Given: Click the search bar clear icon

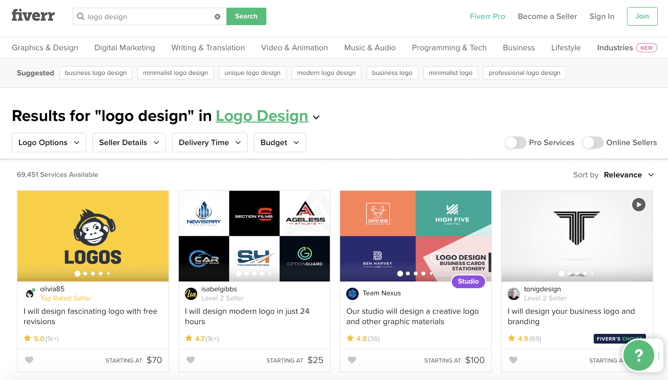Looking at the screenshot, I should click(x=218, y=17).
